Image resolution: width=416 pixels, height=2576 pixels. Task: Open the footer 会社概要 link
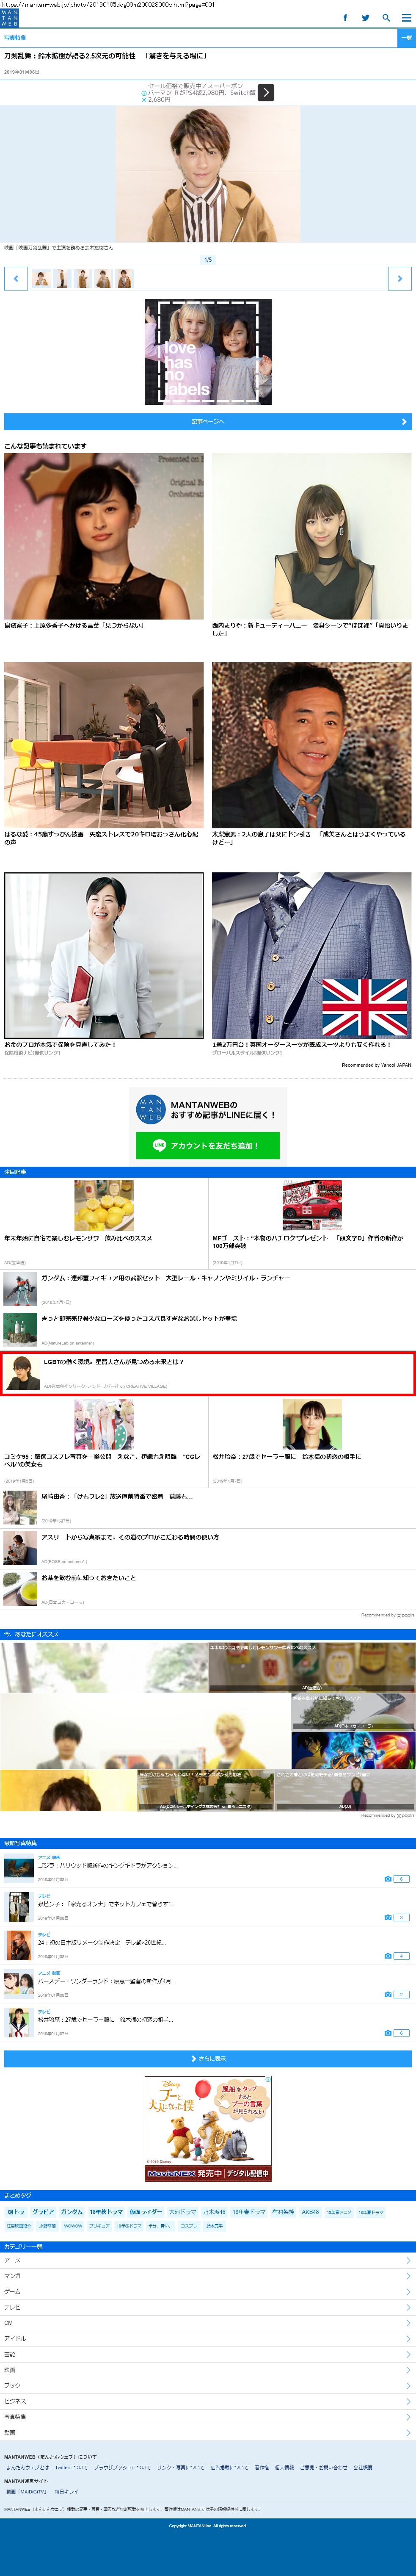(x=363, y=2468)
